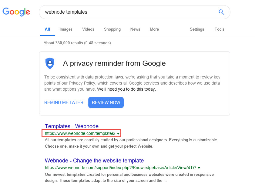Switch to the Videos tab
The width and height of the screenshot is (255, 187).
coord(88,29)
